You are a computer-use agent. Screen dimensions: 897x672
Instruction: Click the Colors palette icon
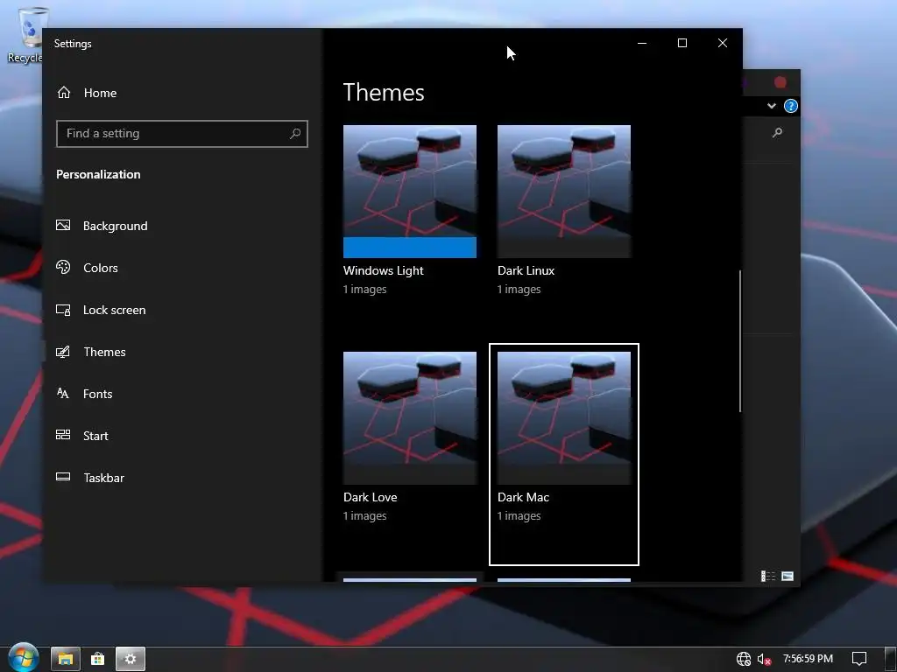pos(63,267)
